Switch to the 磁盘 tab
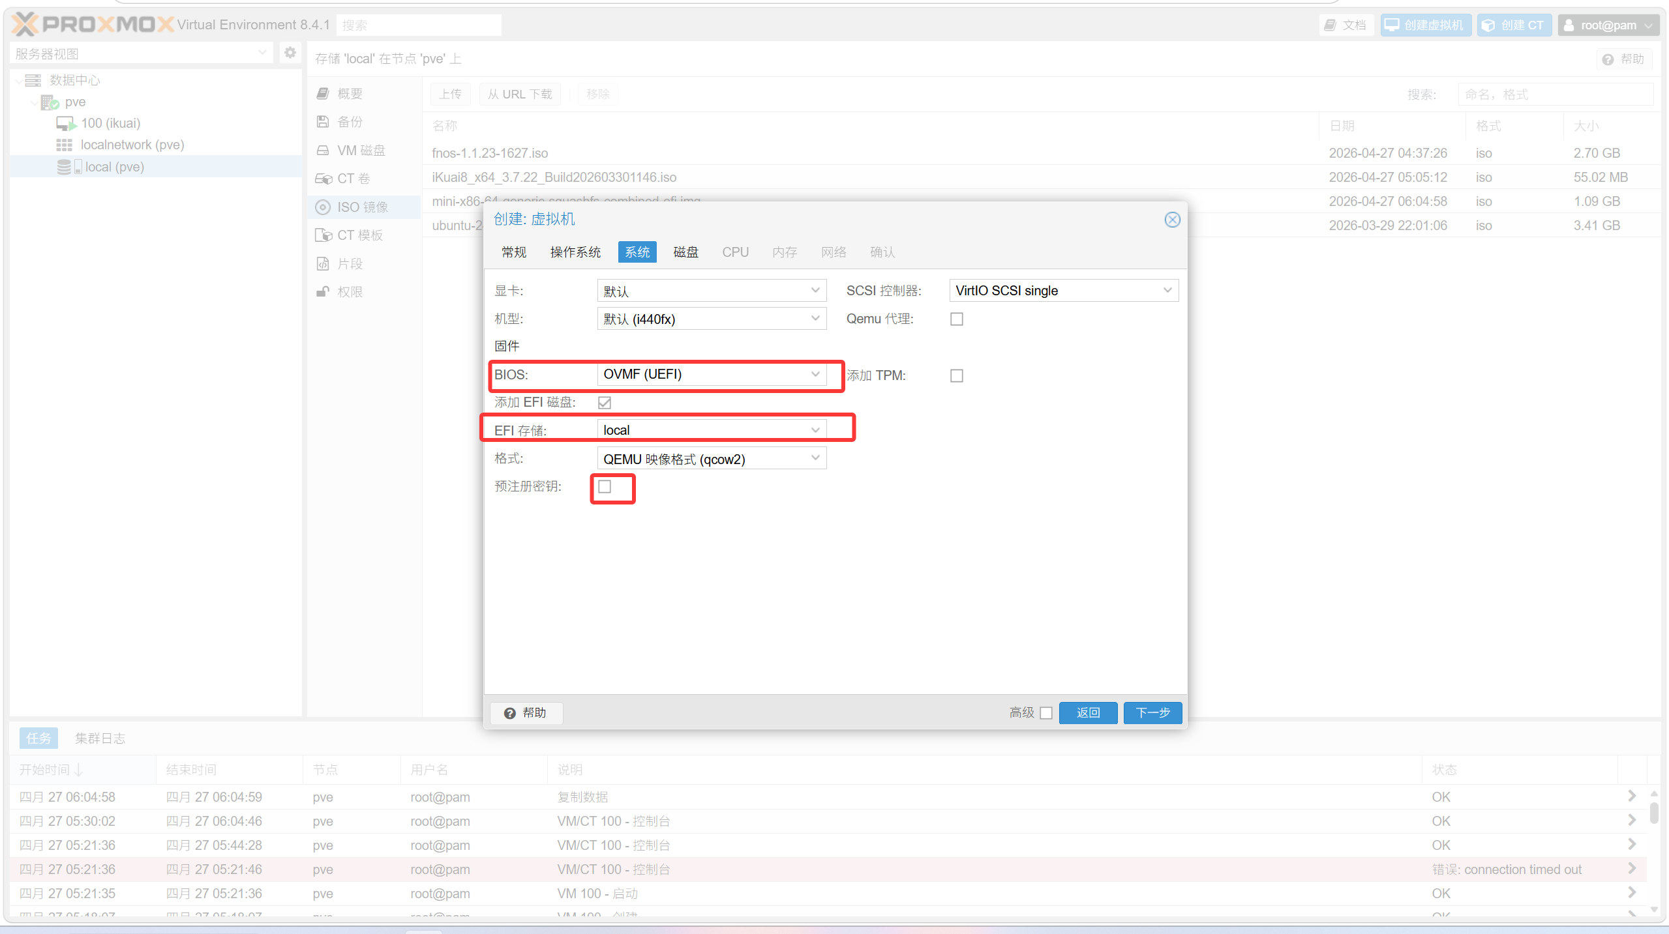The height and width of the screenshot is (934, 1669). [685, 252]
